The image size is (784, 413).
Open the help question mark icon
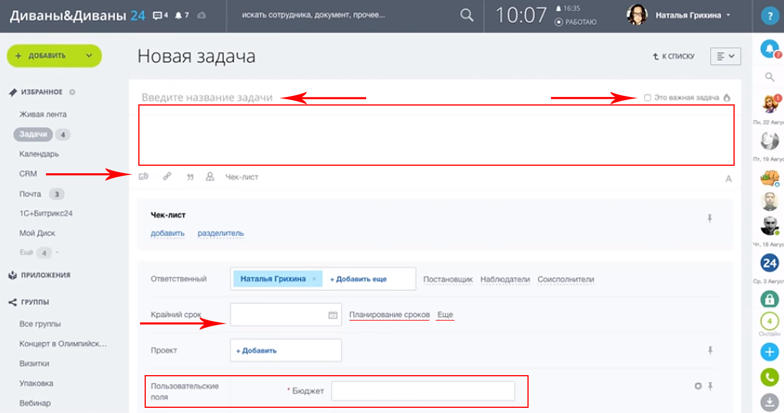(768, 16)
